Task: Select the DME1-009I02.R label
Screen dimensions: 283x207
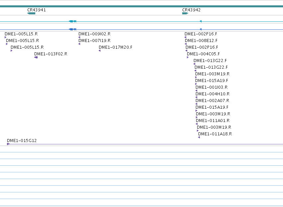Action: click(x=94, y=34)
